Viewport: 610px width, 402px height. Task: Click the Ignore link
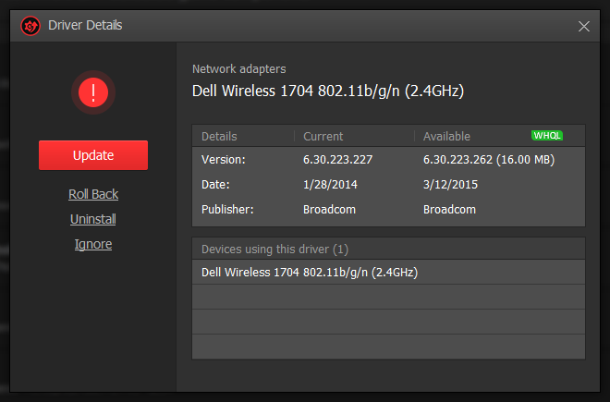[93, 244]
